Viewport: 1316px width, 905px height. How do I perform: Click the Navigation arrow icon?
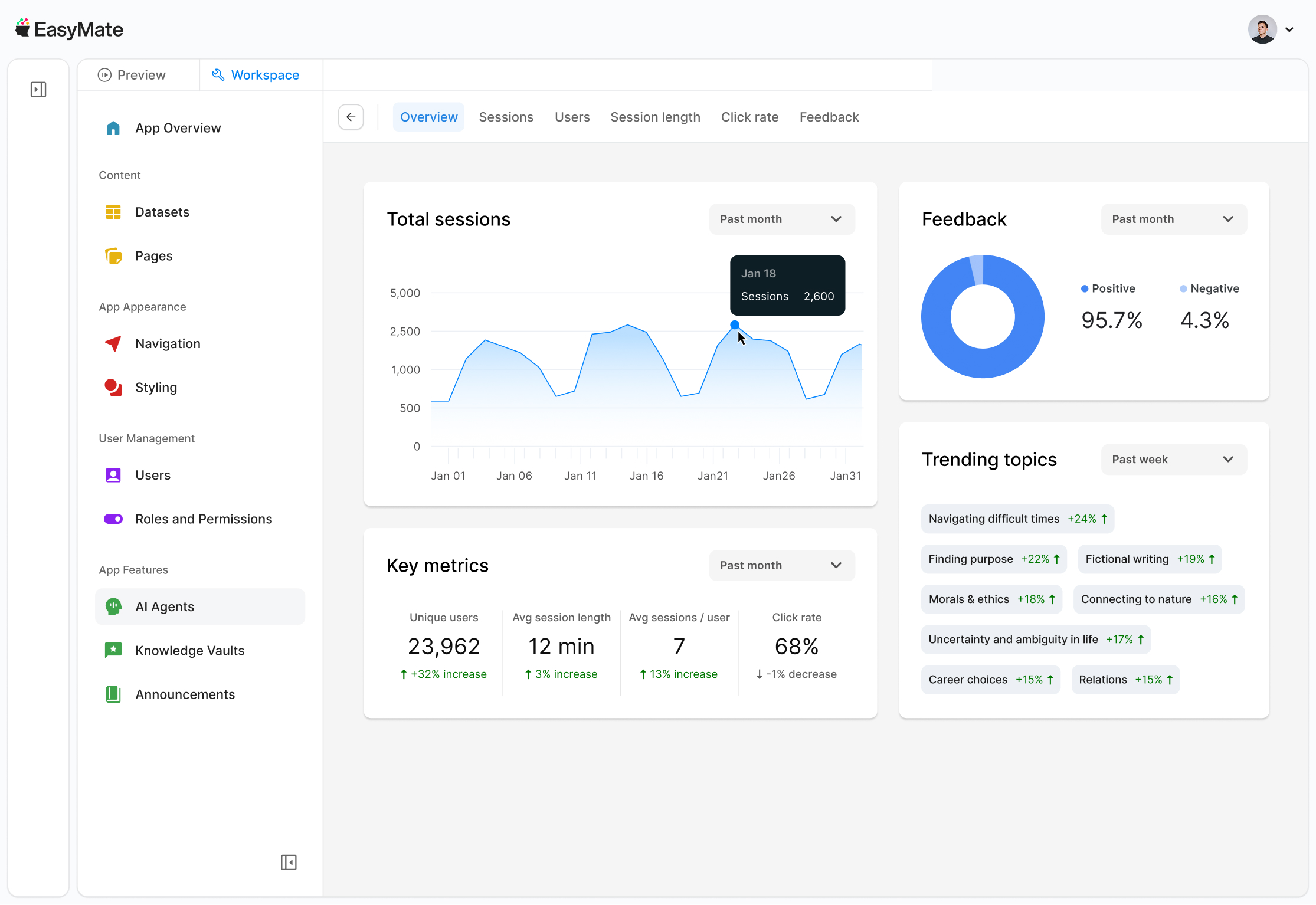(x=113, y=343)
